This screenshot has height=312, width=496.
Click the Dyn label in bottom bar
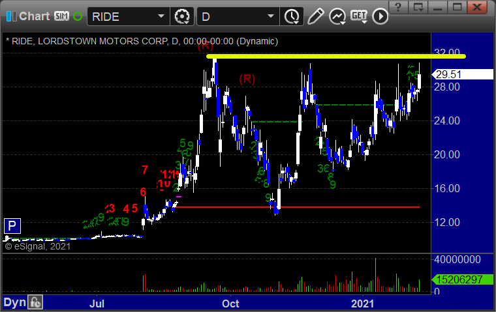tap(14, 302)
